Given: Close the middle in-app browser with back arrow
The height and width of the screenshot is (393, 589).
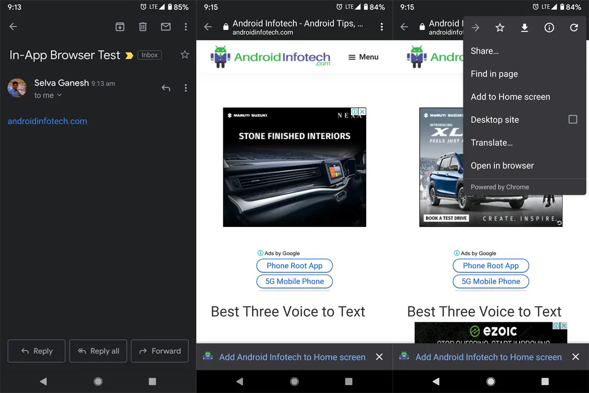Looking at the screenshot, I should pyautogui.click(x=208, y=27).
